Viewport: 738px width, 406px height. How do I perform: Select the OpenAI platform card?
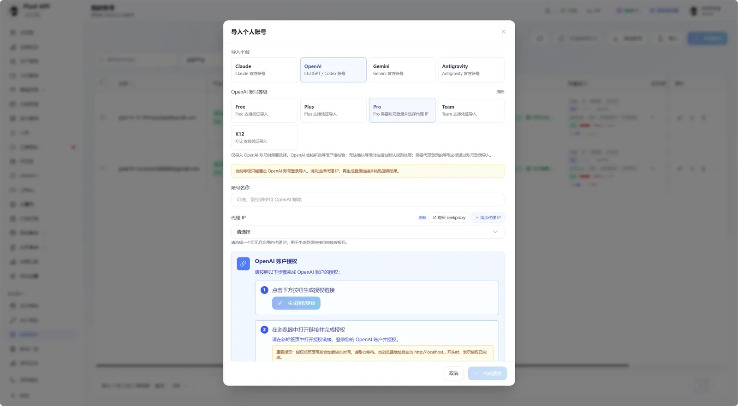tap(333, 70)
